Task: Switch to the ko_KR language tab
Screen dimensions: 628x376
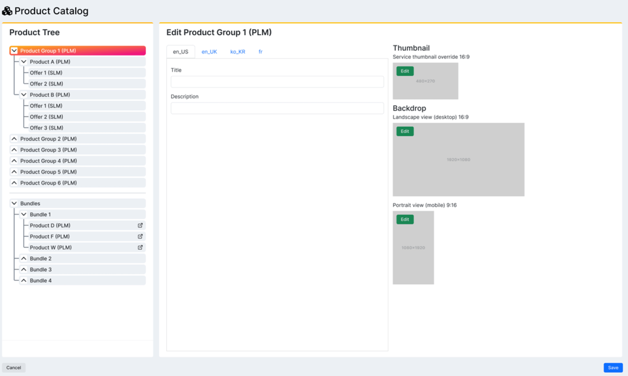Action: 238,52
